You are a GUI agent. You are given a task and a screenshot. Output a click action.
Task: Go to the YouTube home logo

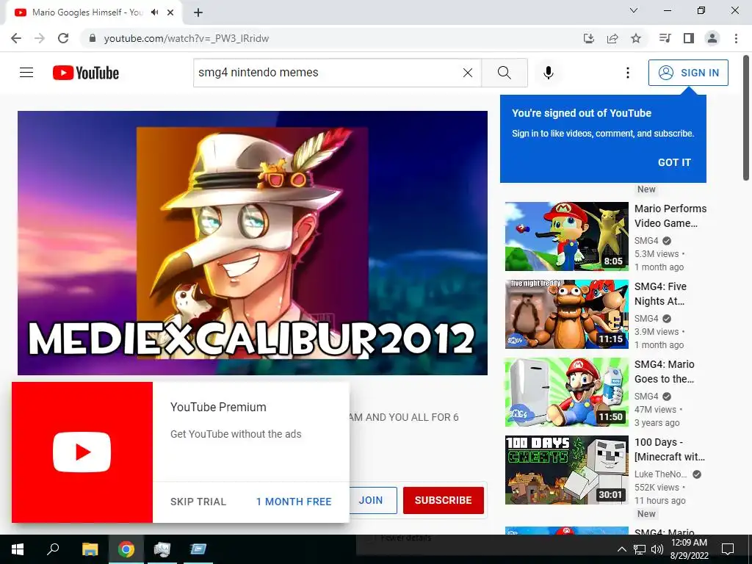pyautogui.click(x=86, y=73)
